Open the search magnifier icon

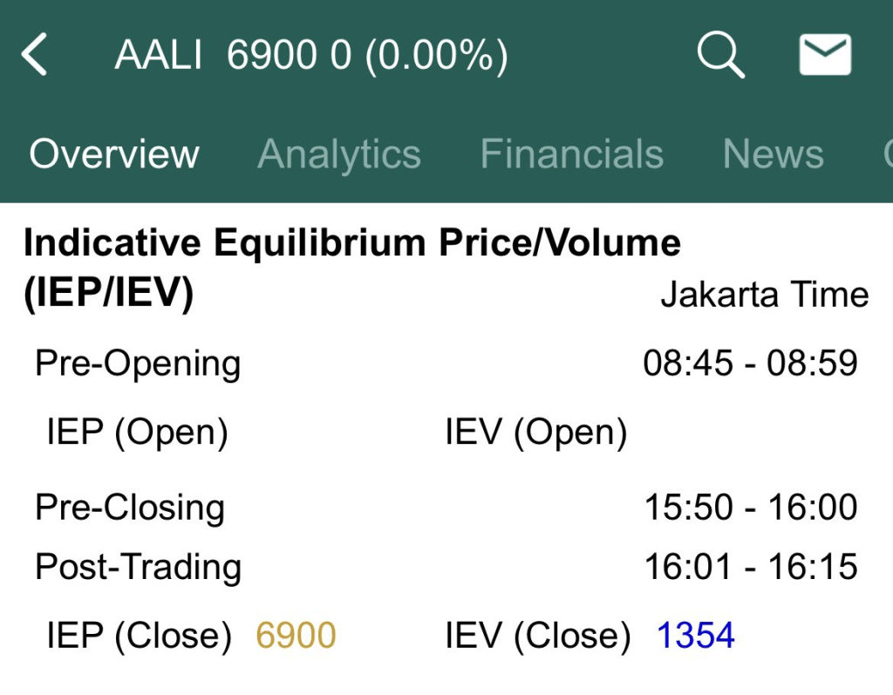coord(720,56)
